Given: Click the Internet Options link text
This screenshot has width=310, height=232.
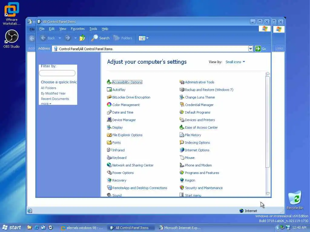Looking at the screenshot, I should pos(197,150).
